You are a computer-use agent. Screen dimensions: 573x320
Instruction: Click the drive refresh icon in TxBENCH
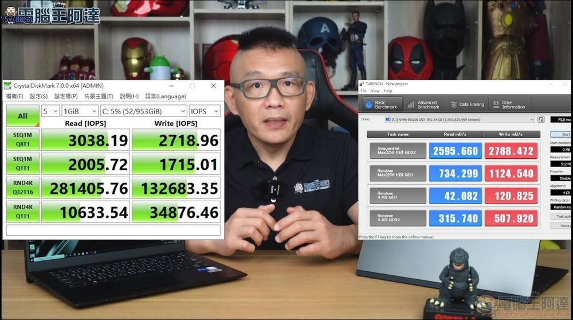[x=541, y=119]
